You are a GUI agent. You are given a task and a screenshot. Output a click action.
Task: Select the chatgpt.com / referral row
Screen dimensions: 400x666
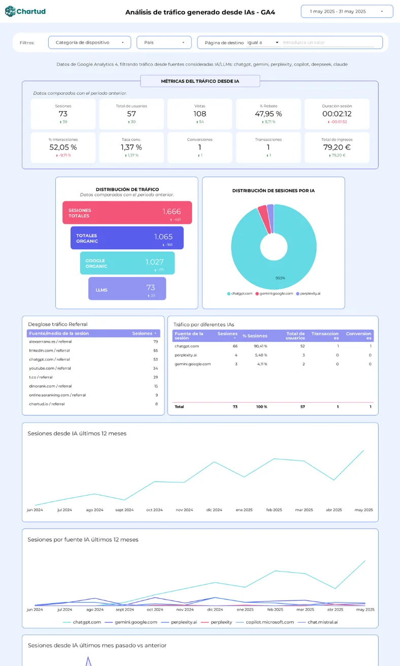[x=93, y=359]
